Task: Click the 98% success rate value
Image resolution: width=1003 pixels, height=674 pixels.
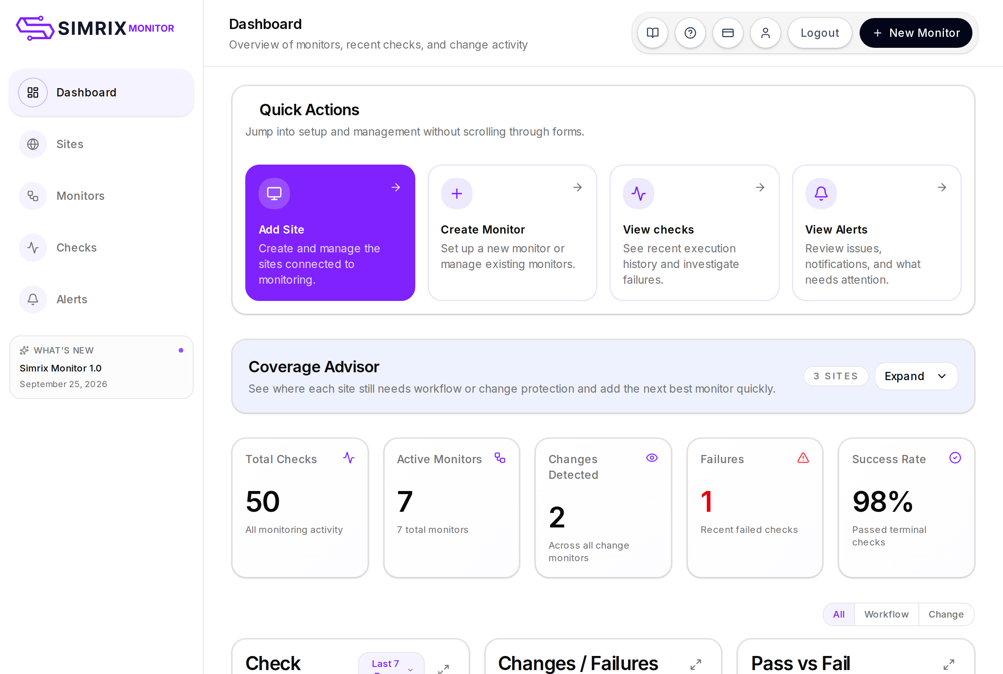Action: tap(883, 502)
